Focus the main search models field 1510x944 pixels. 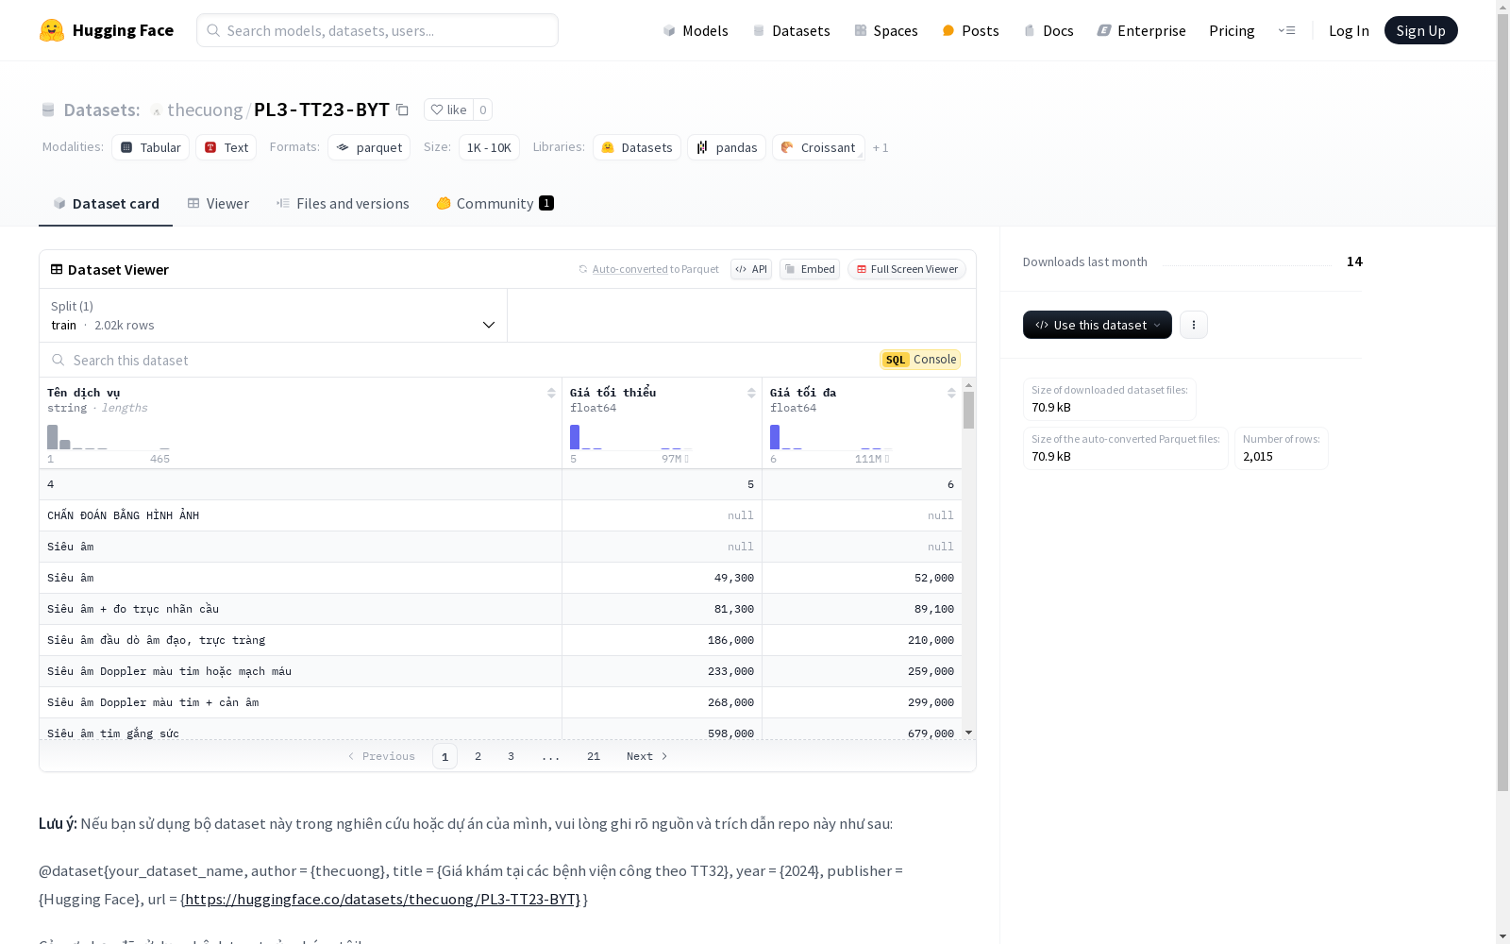[x=377, y=30]
